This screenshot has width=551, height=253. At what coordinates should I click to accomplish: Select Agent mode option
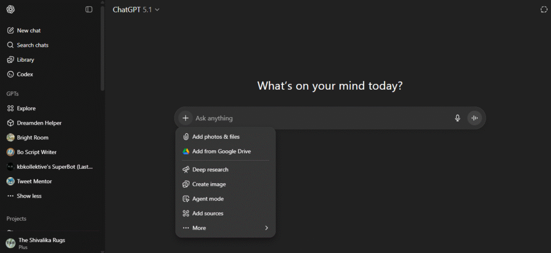[225, 199]
